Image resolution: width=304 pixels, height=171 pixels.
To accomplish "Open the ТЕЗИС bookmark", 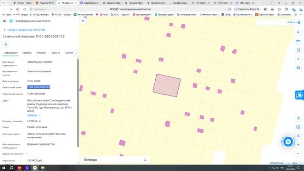I will coord(226,15).
